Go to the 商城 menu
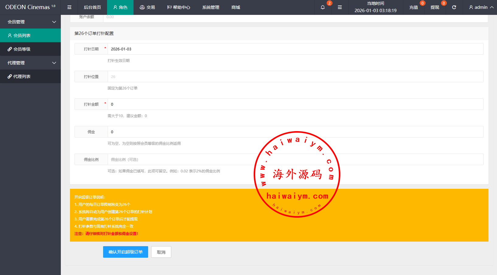This screenshot has width=497, height=275. 236,7
